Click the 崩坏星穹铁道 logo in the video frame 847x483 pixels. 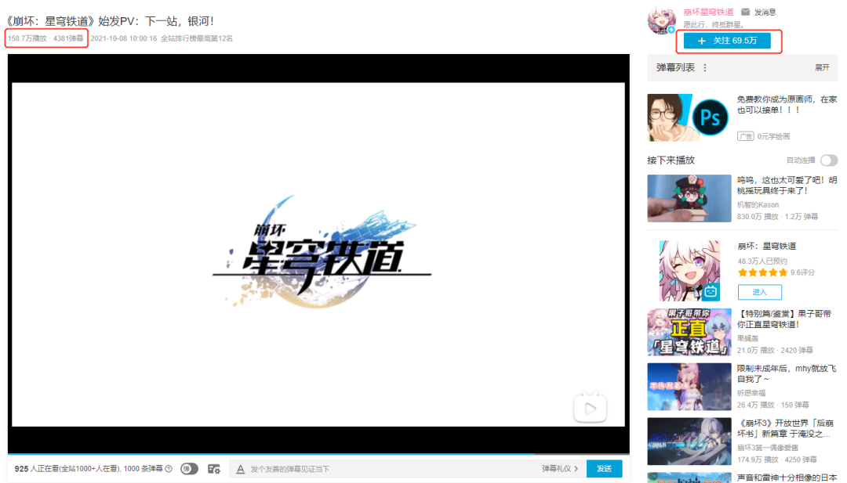pyautogui.click(x=322, y=251)
